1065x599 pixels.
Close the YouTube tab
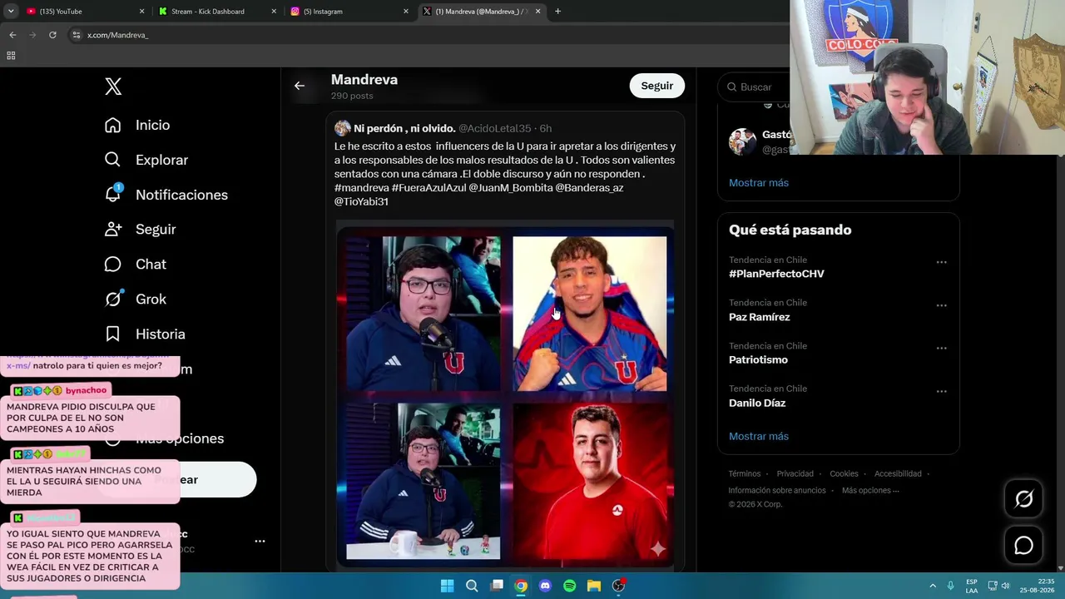[141, 12]
